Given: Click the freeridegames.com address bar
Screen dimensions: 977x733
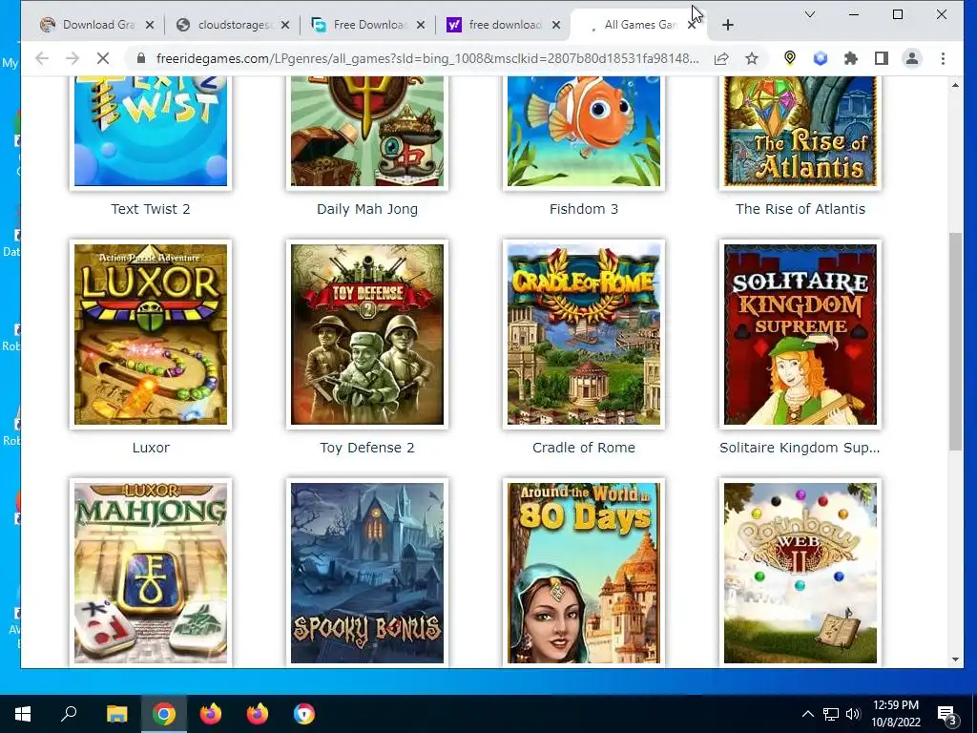Looking at the screenshot, I should (427, 58).
